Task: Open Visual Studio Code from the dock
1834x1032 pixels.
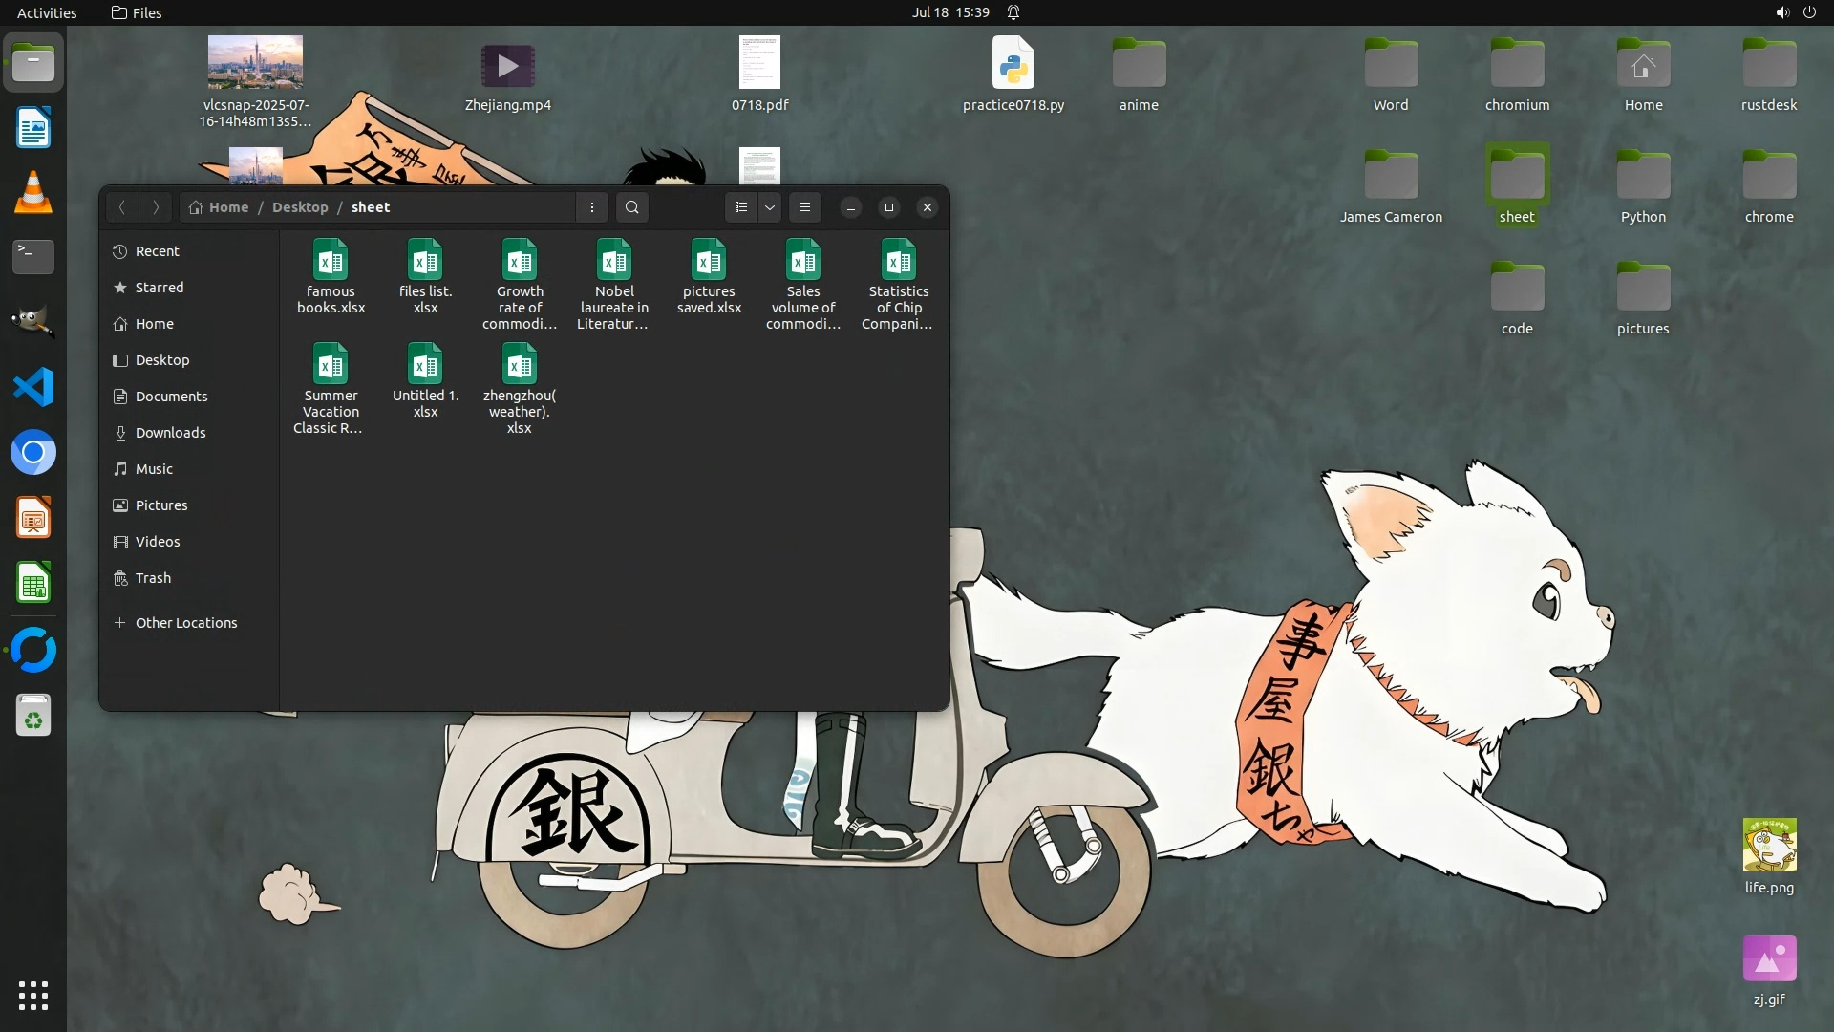Action: (33, 387)
